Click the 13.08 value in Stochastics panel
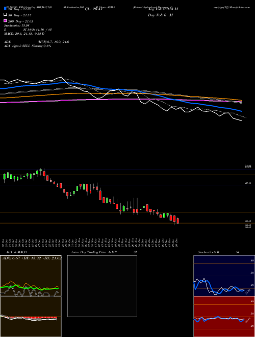 pyautogui.click(x=247, y=292)
